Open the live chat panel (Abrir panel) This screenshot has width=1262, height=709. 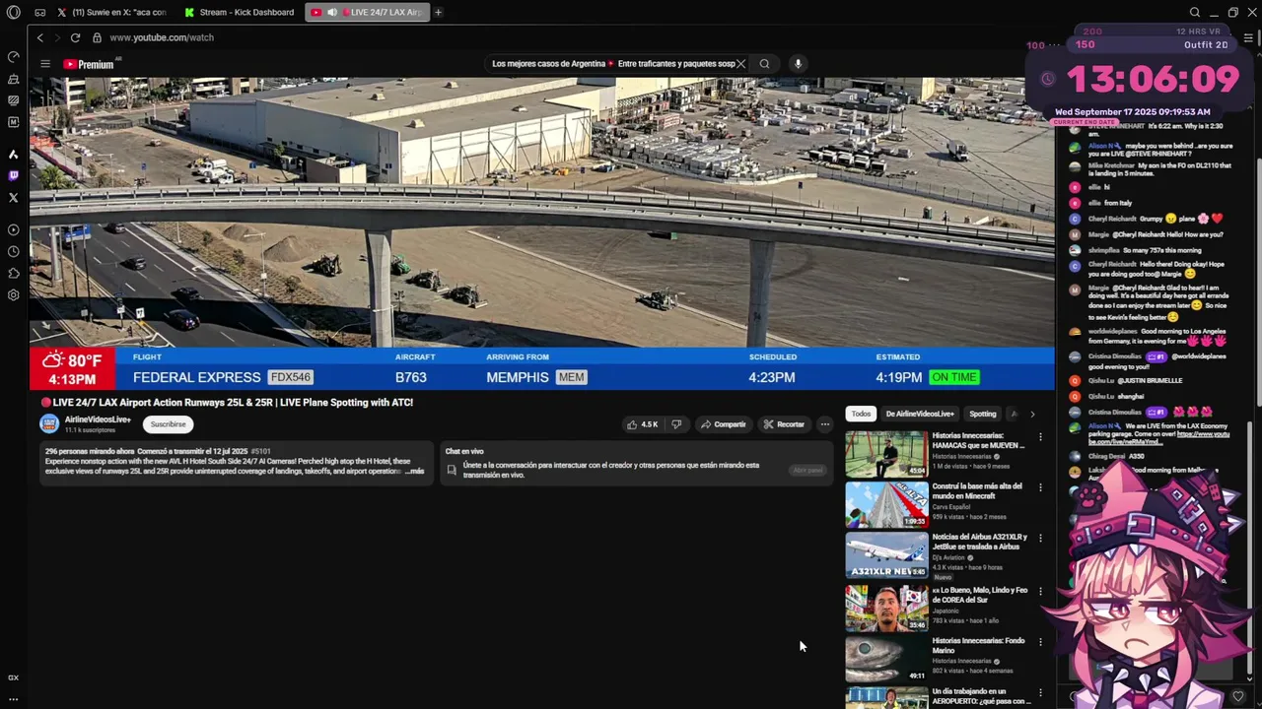pos(807,471)
